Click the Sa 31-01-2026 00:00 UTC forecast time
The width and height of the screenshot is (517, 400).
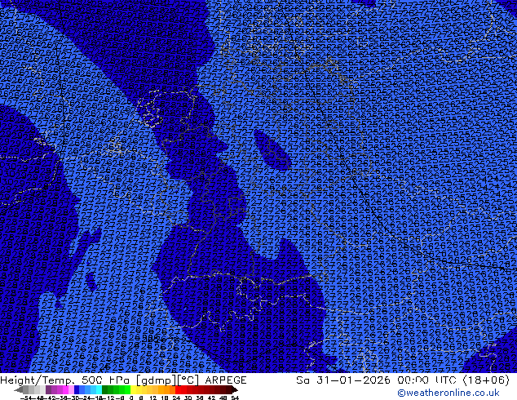(x=403, y=380)
